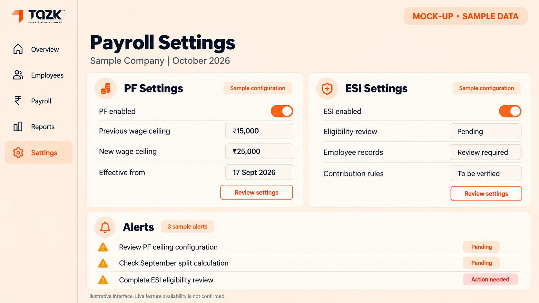Click warning icon for ESI eligibility alert
Image resolution: width=539 pixels, height=303 pixels.
pyautogui.click(x=103, y=280)
